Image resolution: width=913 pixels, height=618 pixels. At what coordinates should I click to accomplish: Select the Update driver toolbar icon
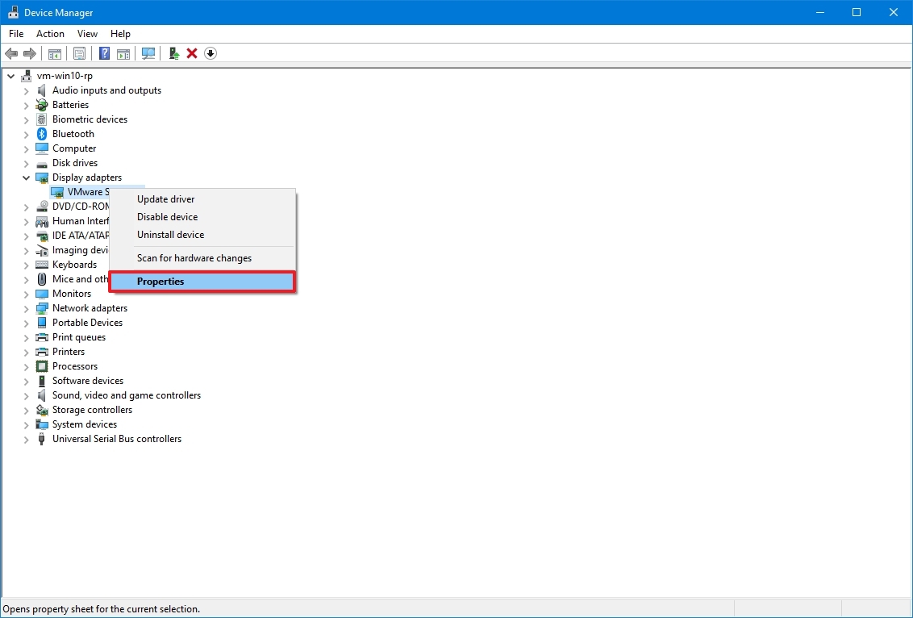click(x=173, y=53)
